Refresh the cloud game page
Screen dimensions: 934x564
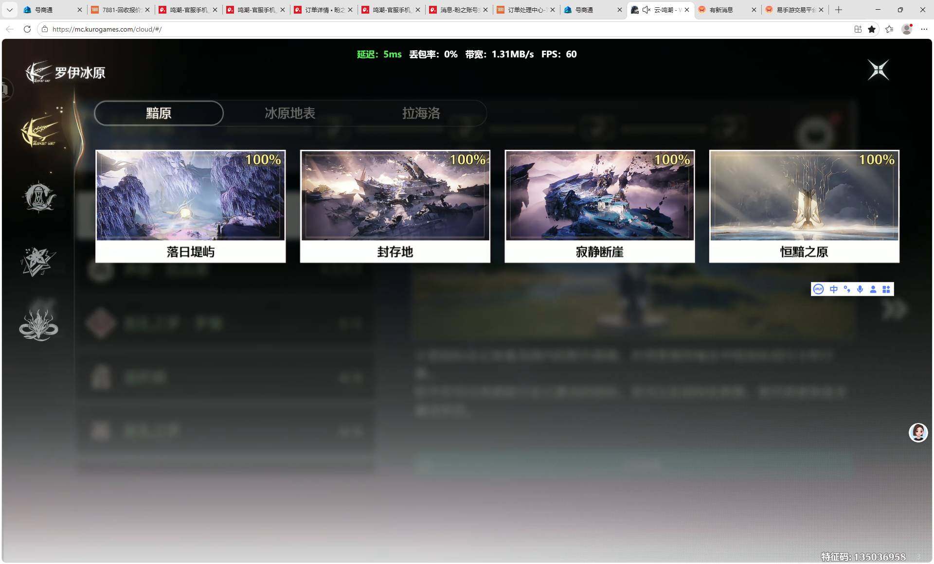pos(27,29)
